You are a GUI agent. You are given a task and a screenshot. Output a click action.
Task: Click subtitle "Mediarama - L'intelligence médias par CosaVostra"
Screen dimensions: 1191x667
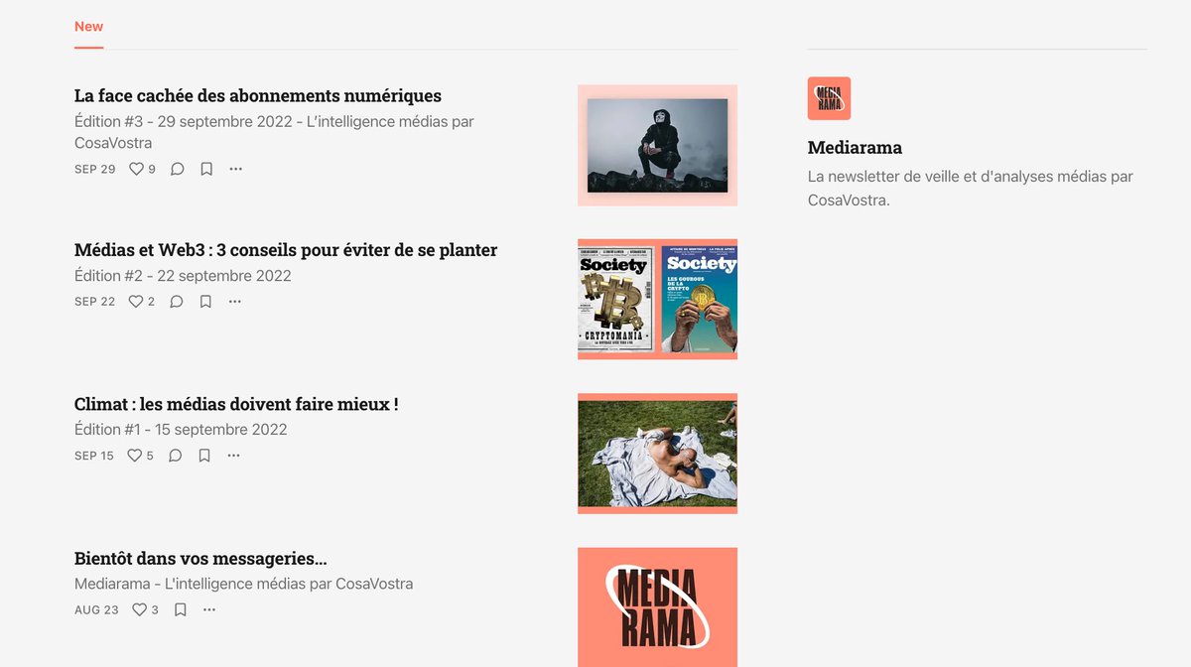[x=243, y=584]
